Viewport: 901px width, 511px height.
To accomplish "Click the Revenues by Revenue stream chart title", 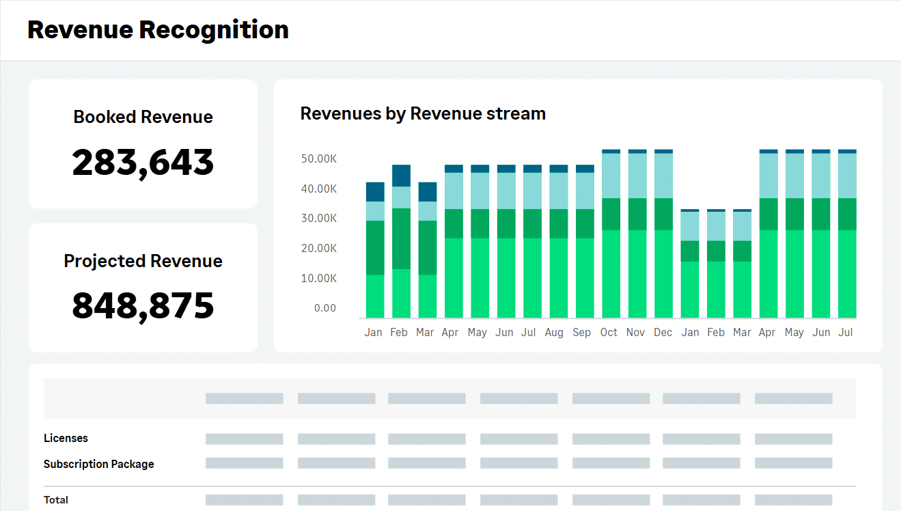I will click(x=423, y=113).
